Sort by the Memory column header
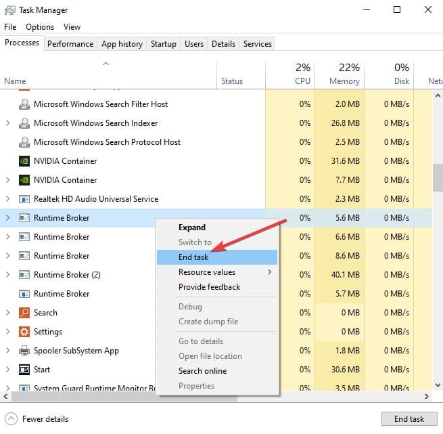Viewport: 443px width, 434px height. [340, 75]
